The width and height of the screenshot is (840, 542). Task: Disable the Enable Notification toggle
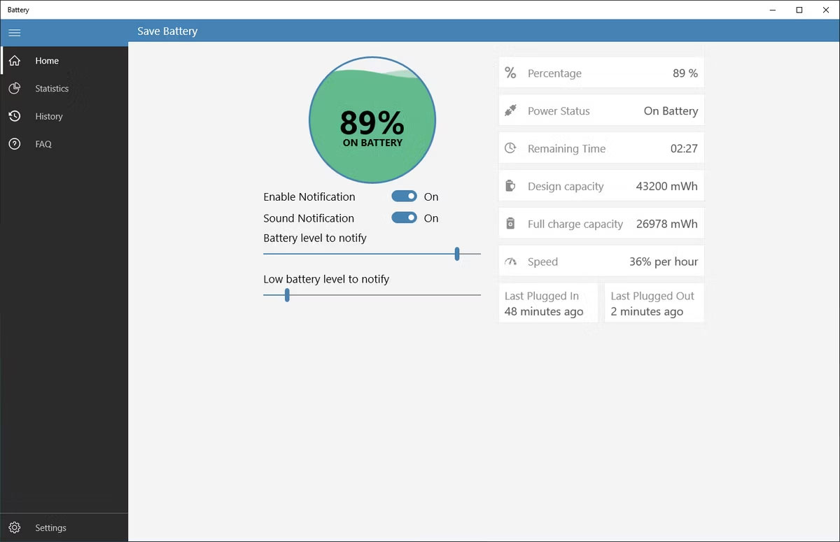pos(403,197)
